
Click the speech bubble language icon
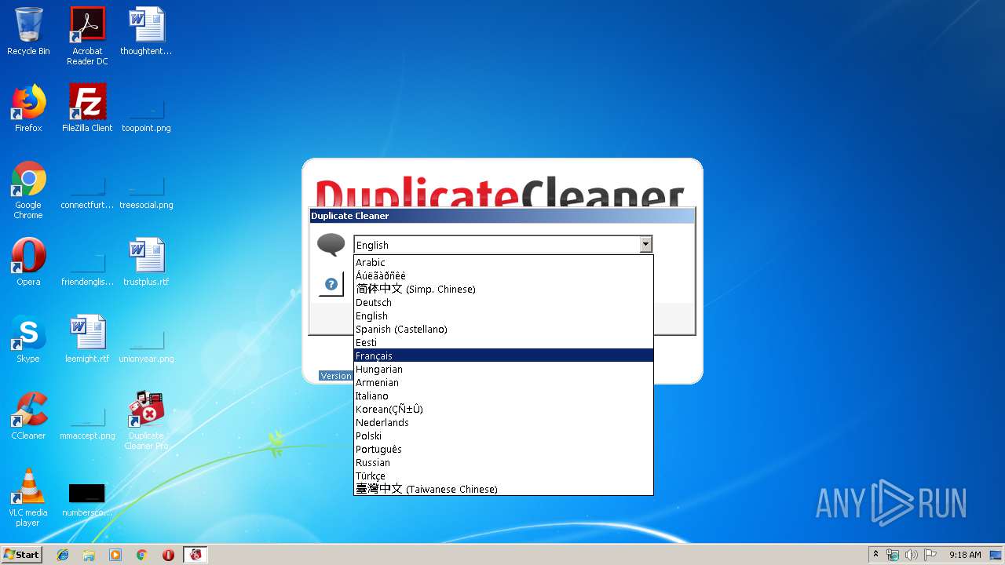click(x=331, y=245)
